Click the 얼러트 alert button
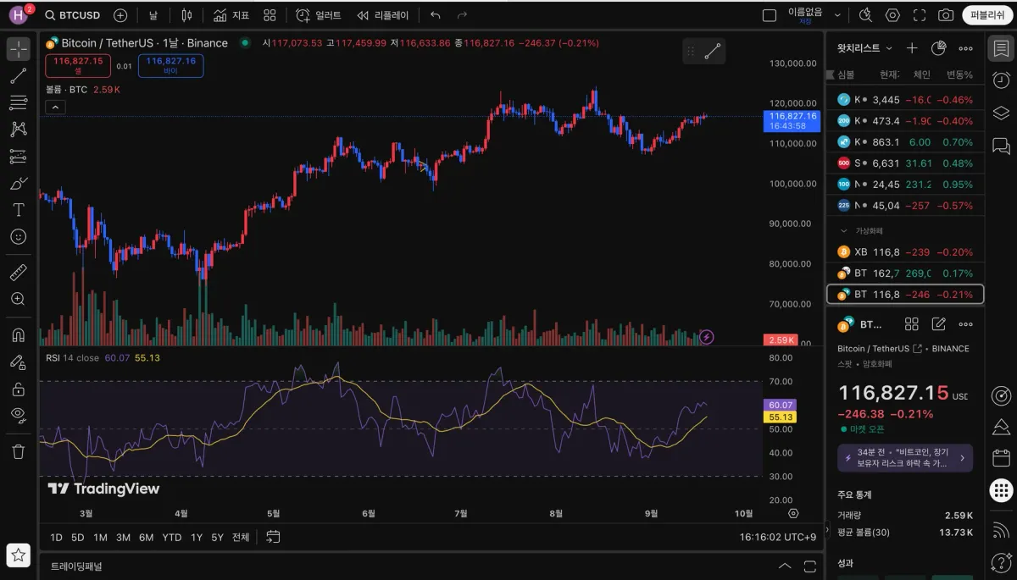1017x580 pixels. pyautogui.click(x=319, y=15)
